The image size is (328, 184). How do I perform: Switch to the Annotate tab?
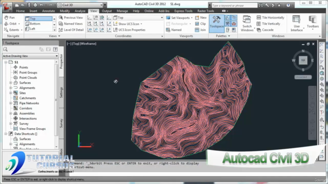(49, 11)
